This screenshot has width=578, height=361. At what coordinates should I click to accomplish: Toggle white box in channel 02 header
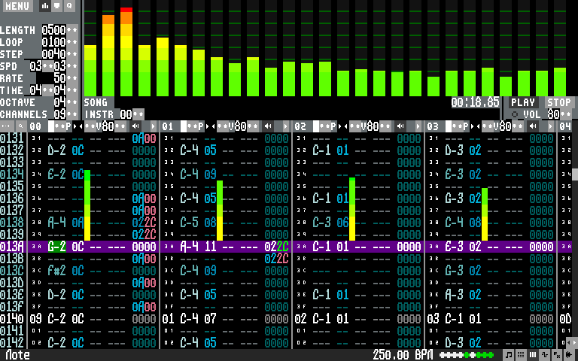[316, 126]
